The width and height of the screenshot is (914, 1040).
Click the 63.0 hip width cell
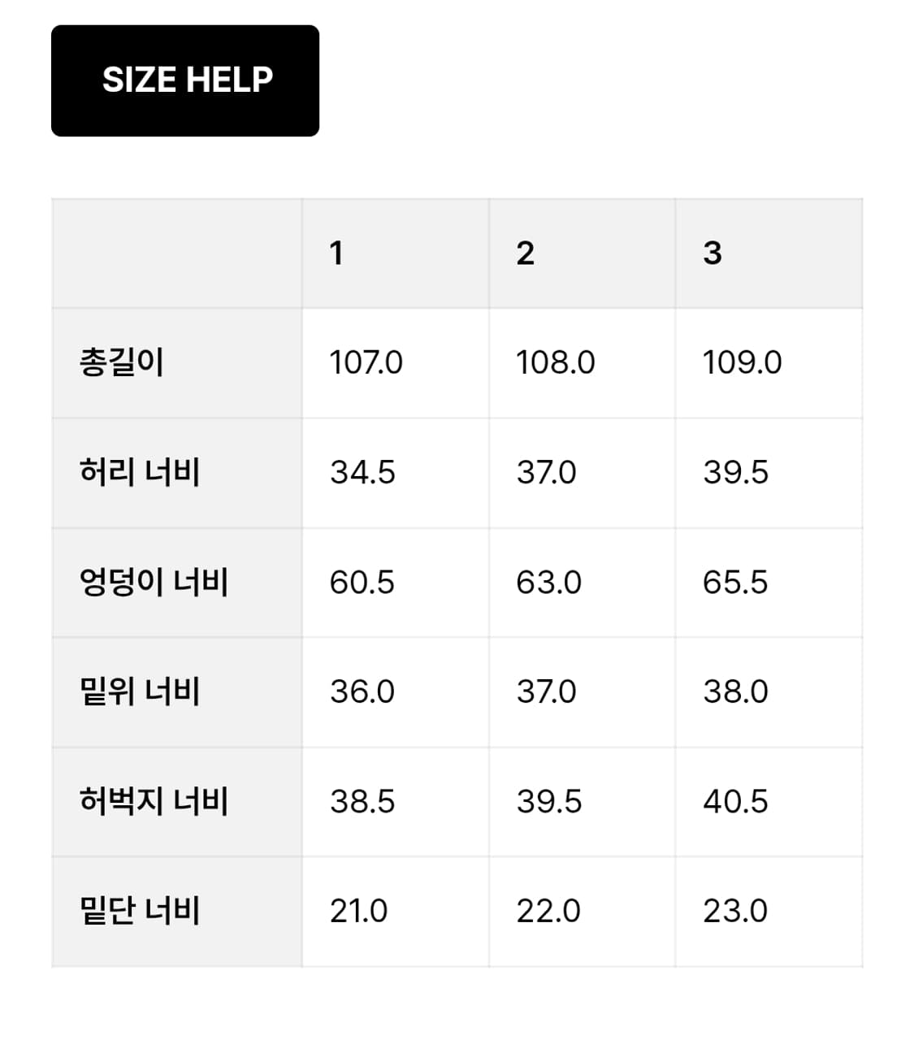[548, 583]
